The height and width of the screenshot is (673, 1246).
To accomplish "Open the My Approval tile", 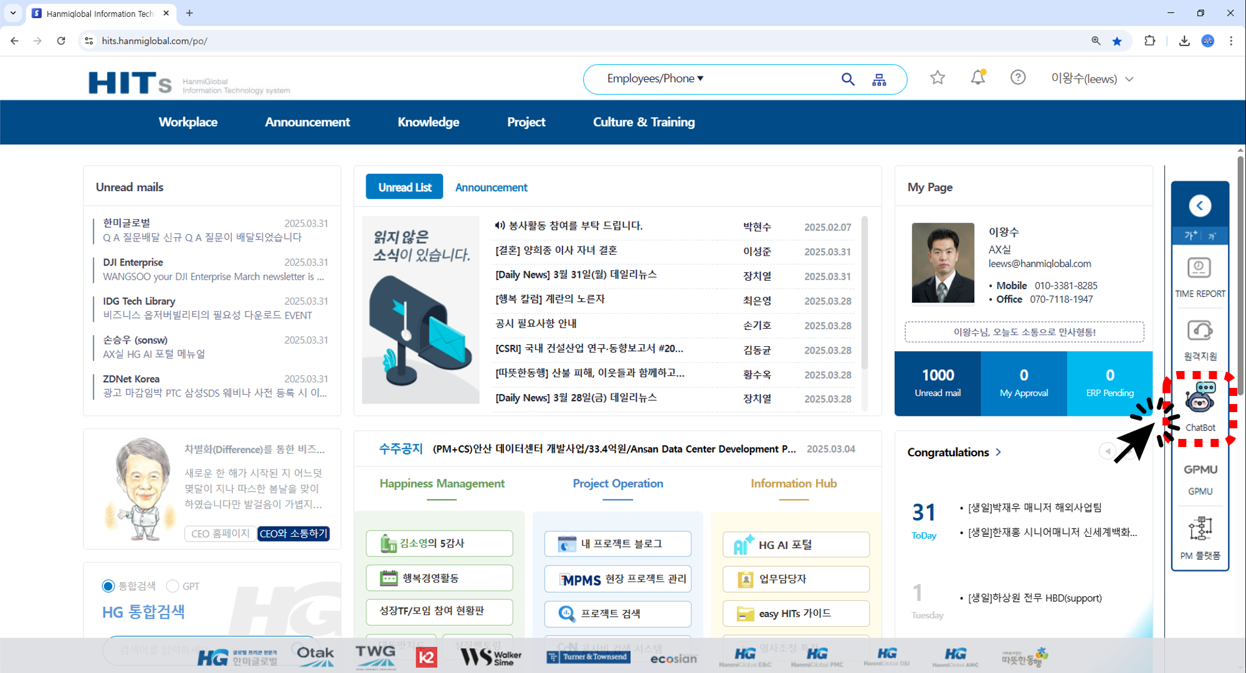I will click(1024, 383).
